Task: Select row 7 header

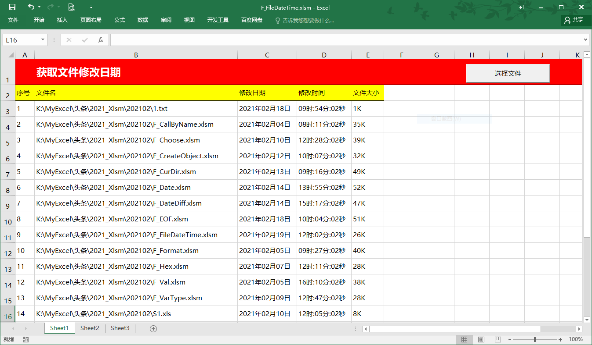Action: [x=8, y=172]
